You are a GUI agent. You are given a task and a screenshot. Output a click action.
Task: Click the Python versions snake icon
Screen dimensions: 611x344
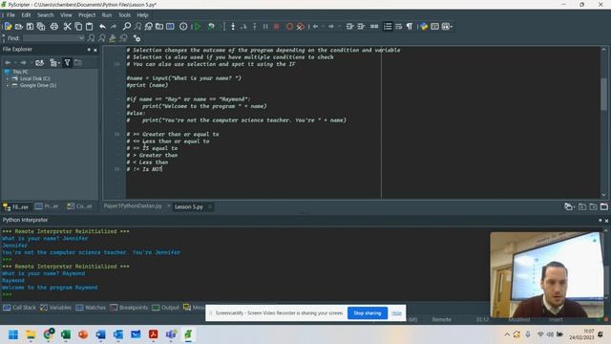tap(424, 27)
